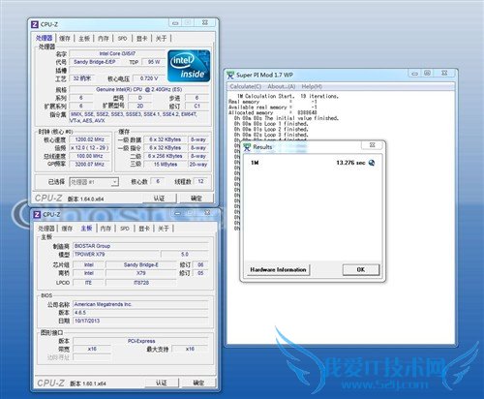Click 认证 button in bottom CPU-Z window
Image resolution: width=484 pixels, height=399 pixels.
[x=162, y=383]
